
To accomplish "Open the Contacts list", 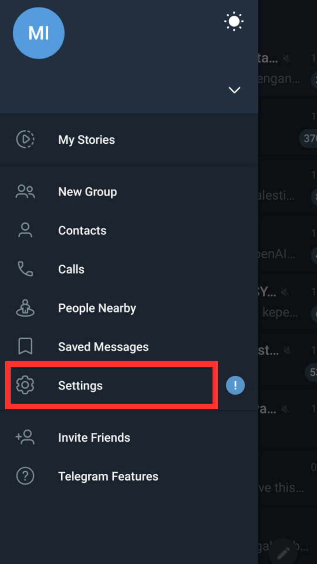I will point(82,231).
